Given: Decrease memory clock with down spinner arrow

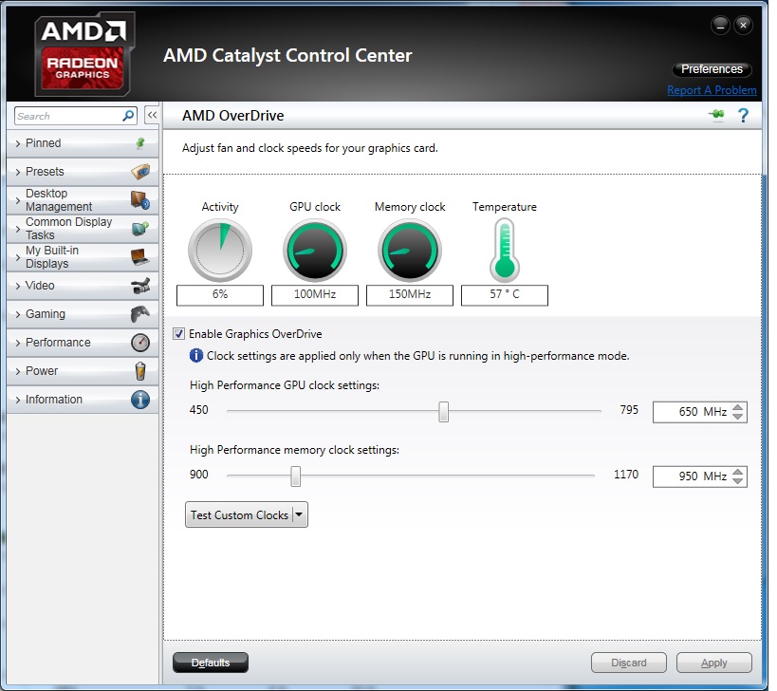Looking at the screenshot, I should (x=737, y=481).
